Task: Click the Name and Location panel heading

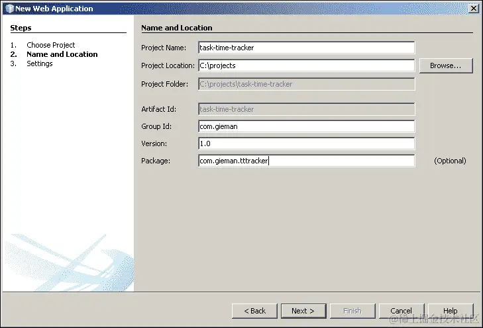Action: click(x=177, y=28)
